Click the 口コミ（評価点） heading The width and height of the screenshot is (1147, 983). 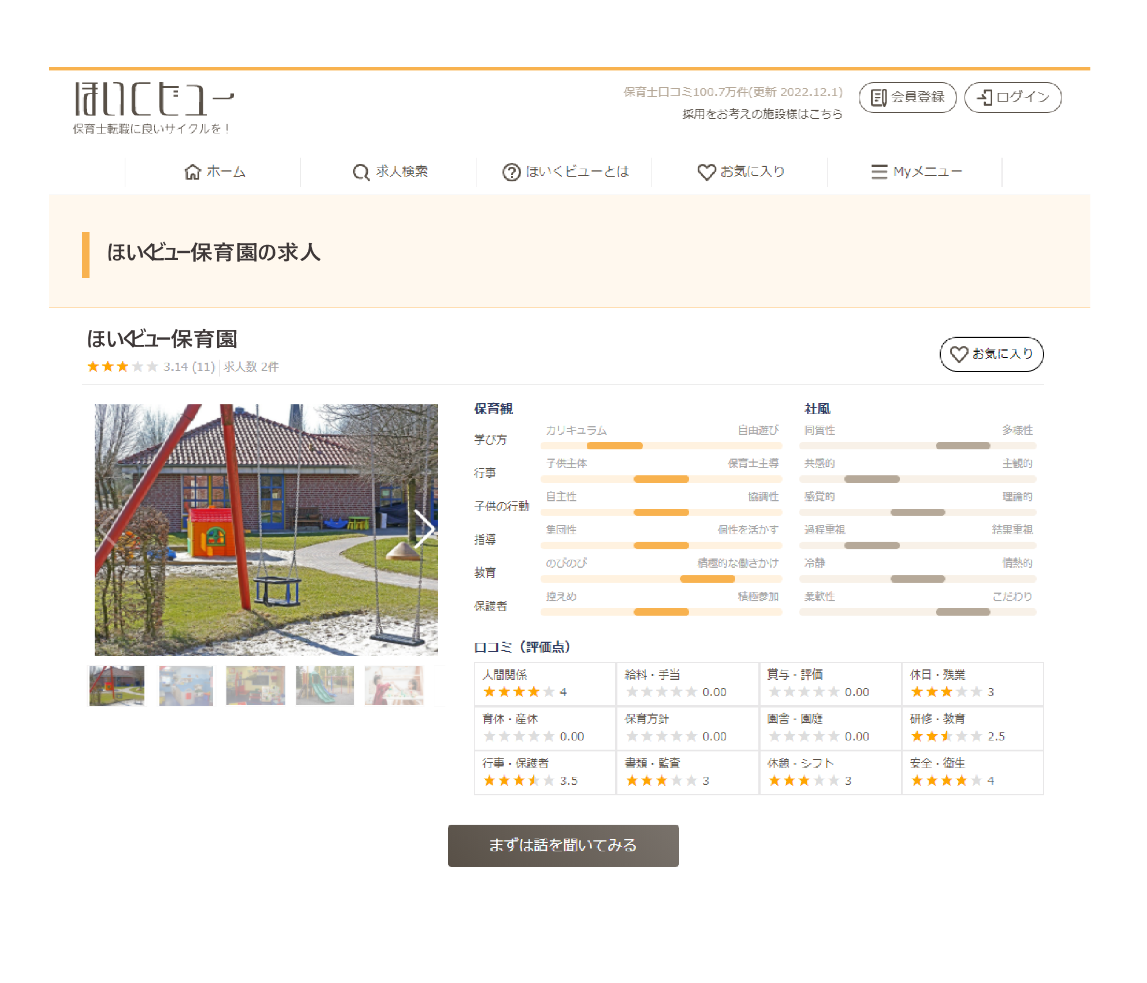pos(522,647)
